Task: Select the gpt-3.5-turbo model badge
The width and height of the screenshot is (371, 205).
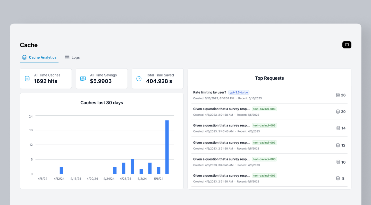Action: (x=239, y=92)
